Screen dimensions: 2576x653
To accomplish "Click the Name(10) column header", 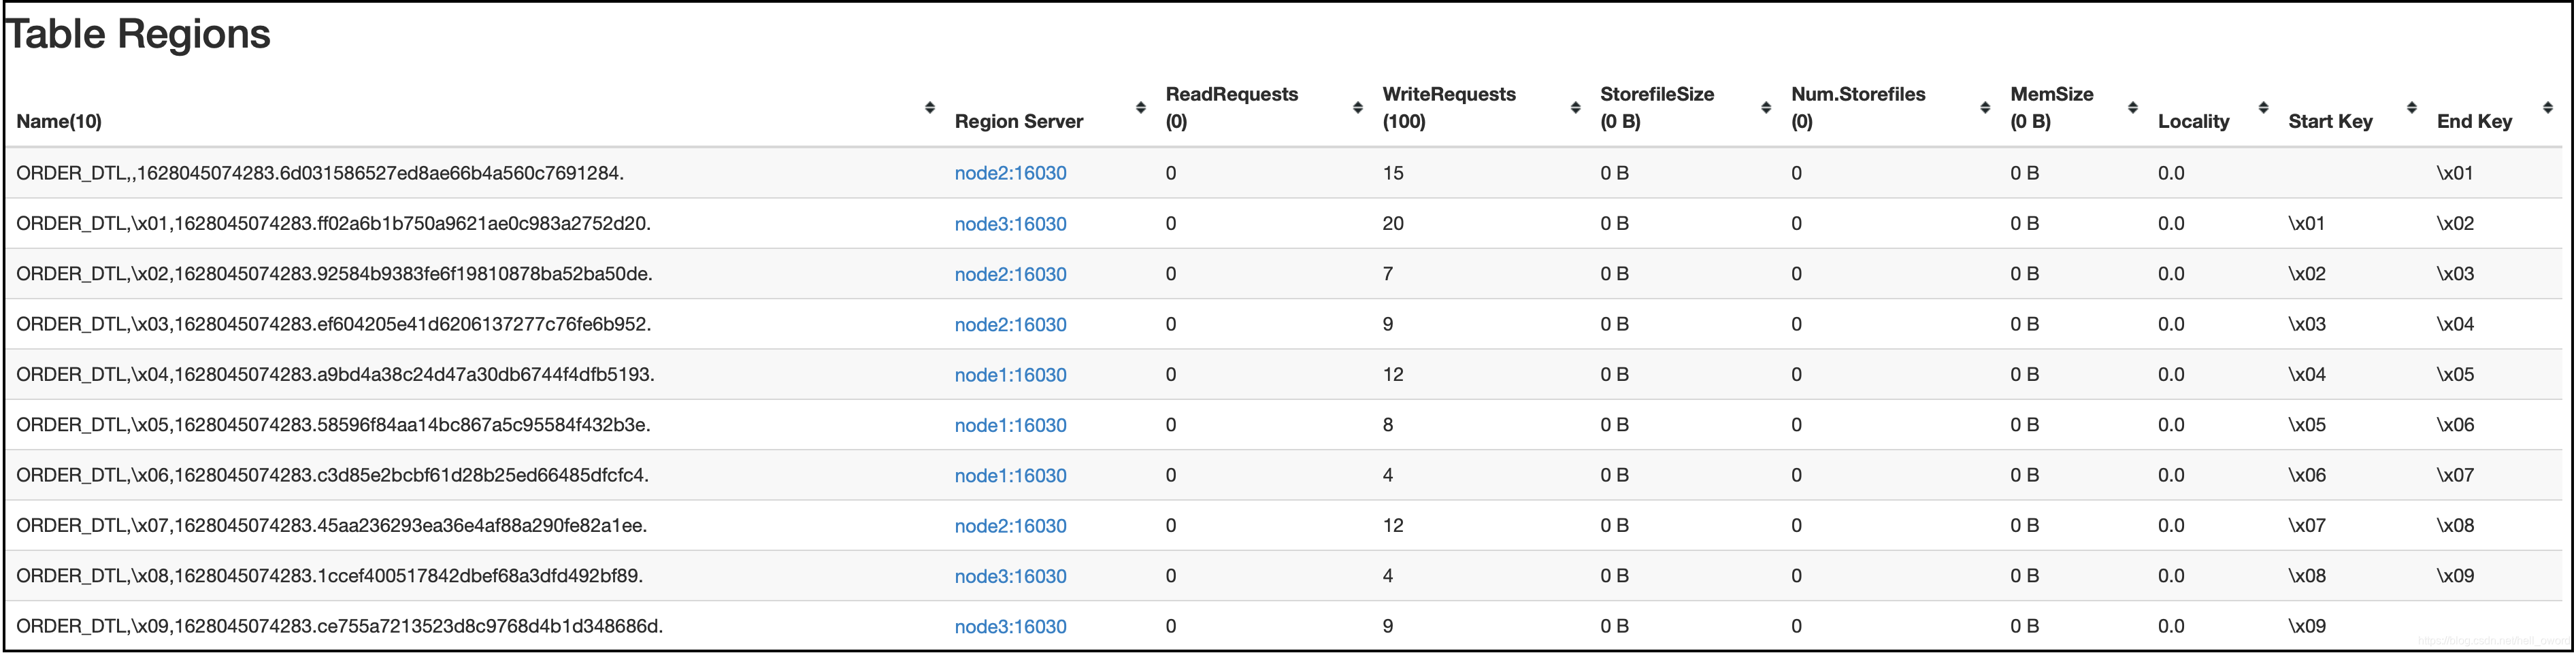I will [x=59, y=121].
